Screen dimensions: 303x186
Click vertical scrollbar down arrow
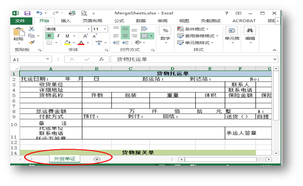[x=276, y=153]
